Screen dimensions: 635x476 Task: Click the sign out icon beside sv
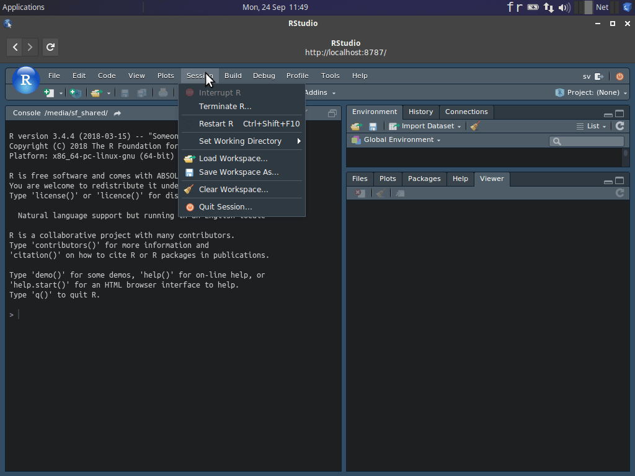point(599,76)
